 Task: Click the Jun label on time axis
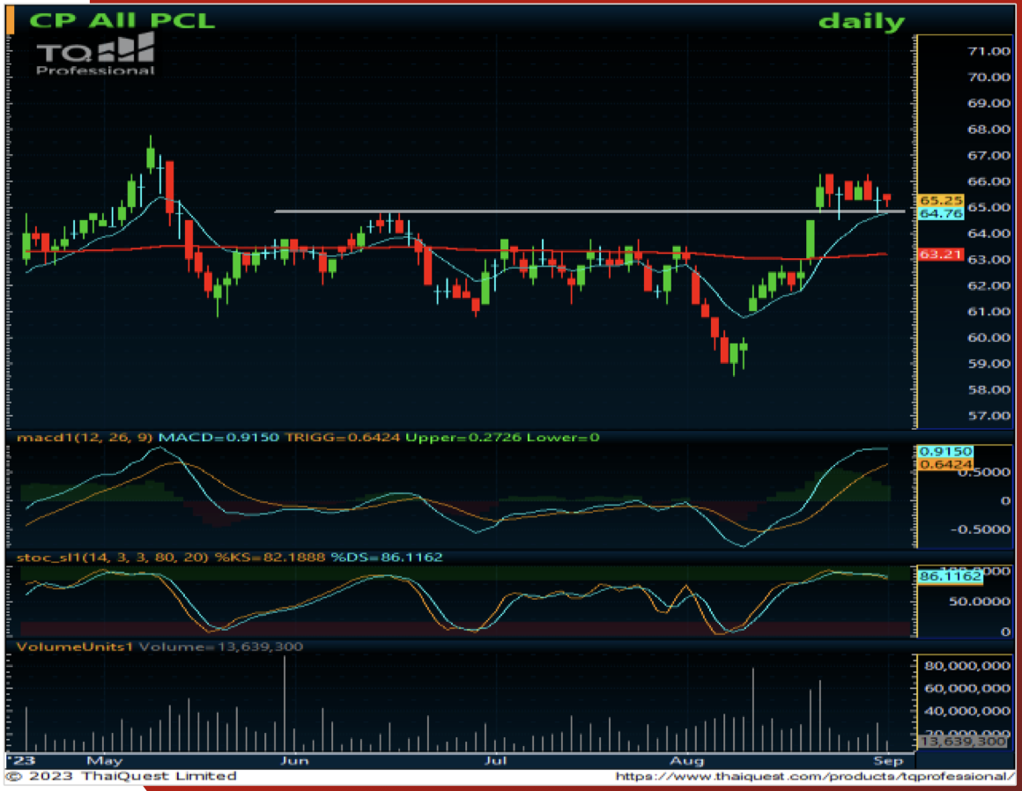point(294,761)
